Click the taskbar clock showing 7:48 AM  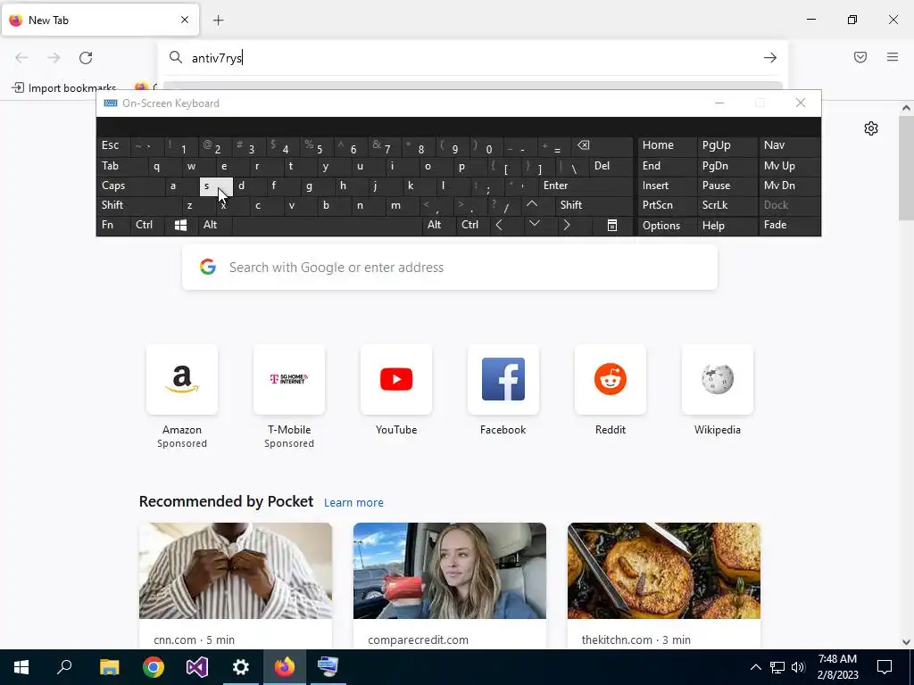(837, 667)
